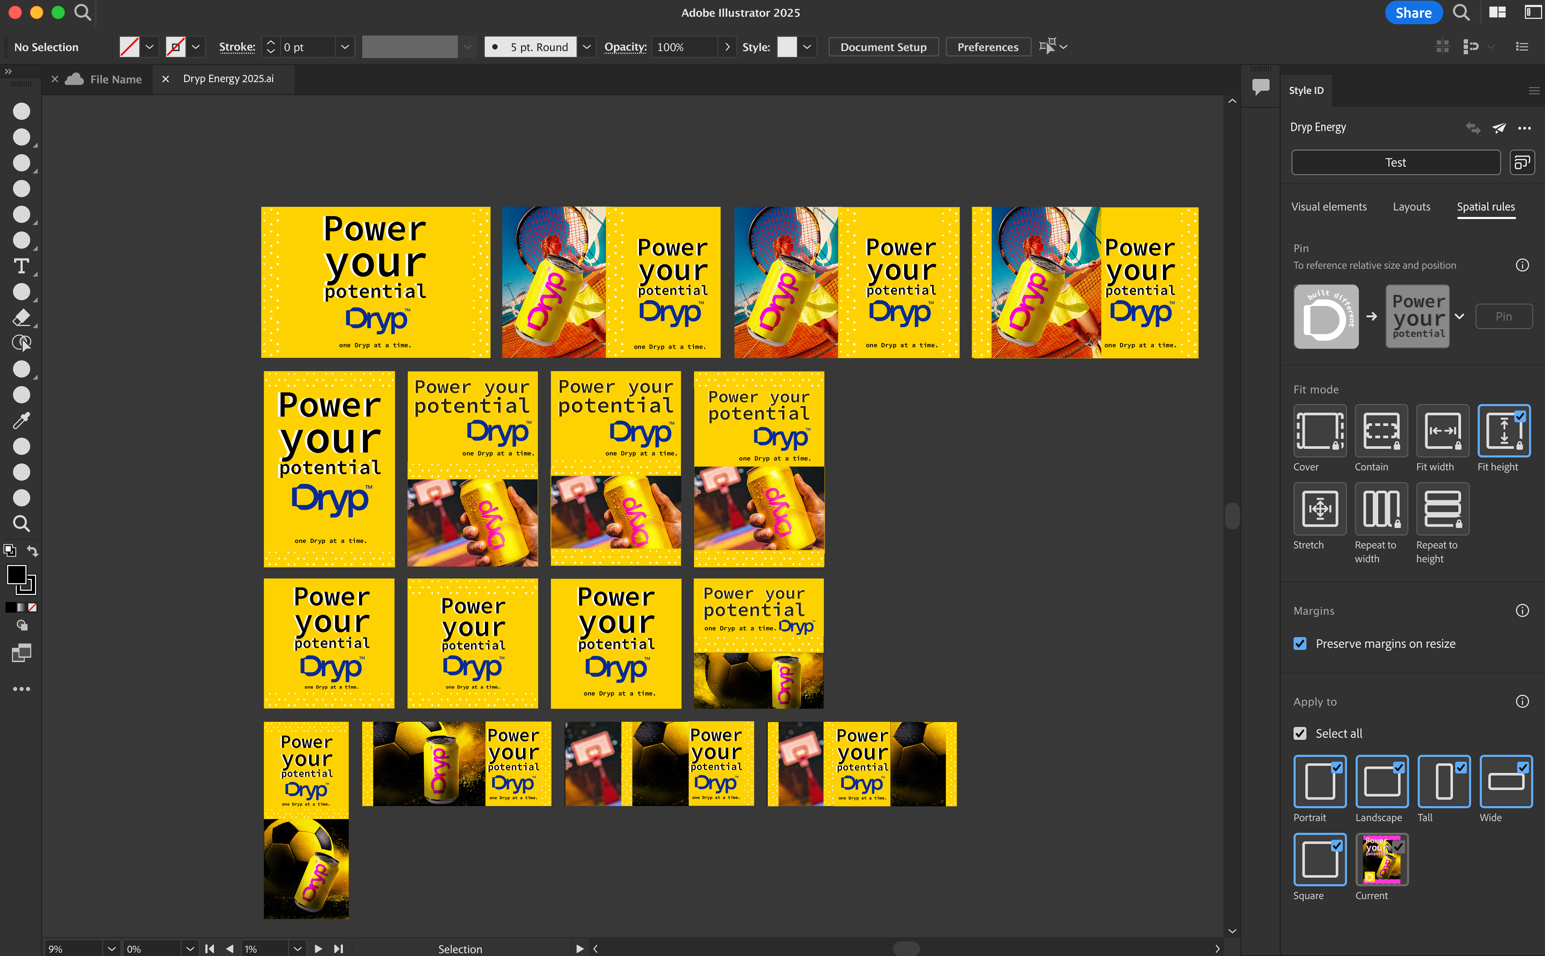The width and height of the screenshot is (1545, 956).
Task: Select the Type tool in the toolbar
Action: [22, 266]
